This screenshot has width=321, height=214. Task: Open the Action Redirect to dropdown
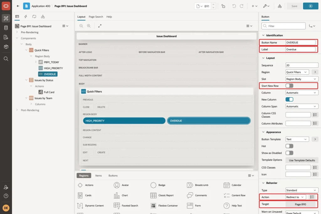(296, 197)
